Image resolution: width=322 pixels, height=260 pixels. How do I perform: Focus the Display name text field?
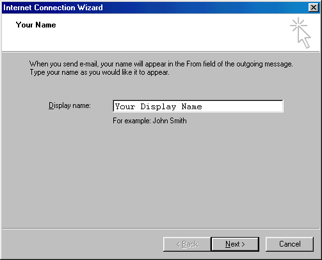point(198,106)
